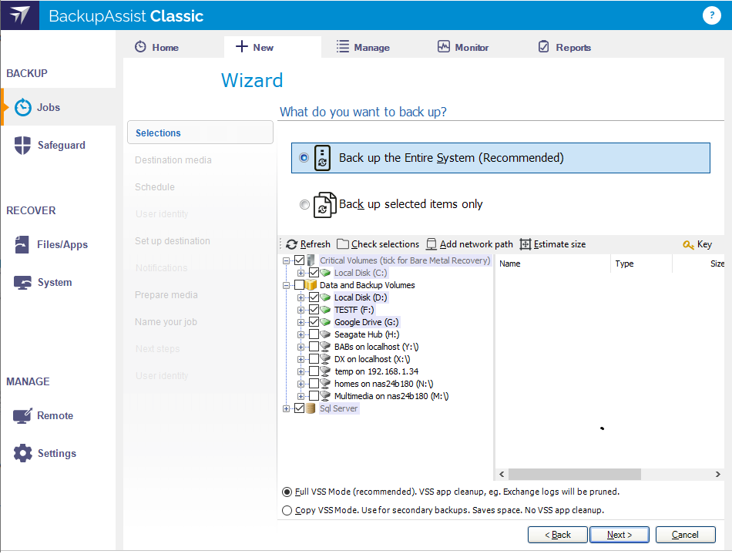Image resolution: width=732 pixels, height=554 pixels.
Task: Click the Estimate size icon
Action: [x=525, y=244]
